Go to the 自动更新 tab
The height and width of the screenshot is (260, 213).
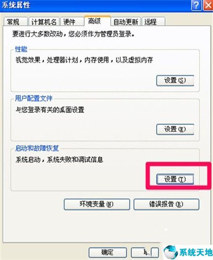pyautogui.click(x=126, y=22)
